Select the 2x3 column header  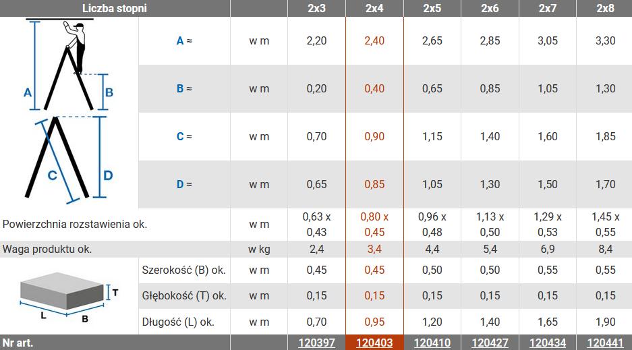pos(316,9)
